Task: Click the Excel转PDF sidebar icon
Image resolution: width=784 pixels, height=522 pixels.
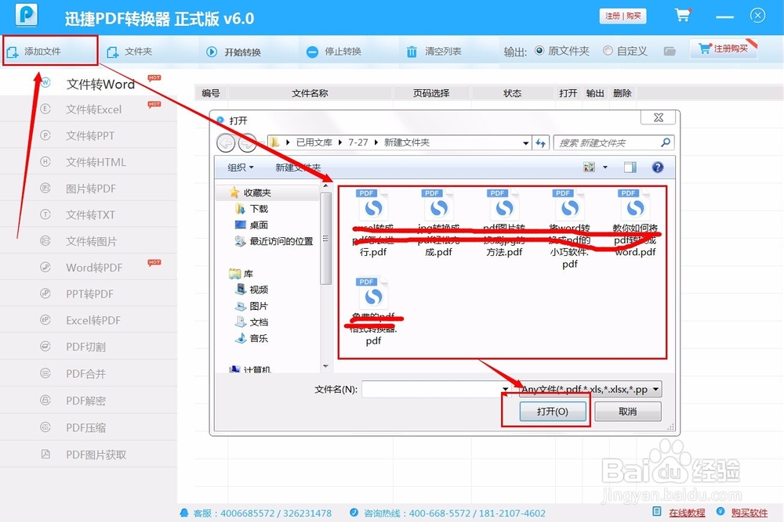Action: pos(45,320)
